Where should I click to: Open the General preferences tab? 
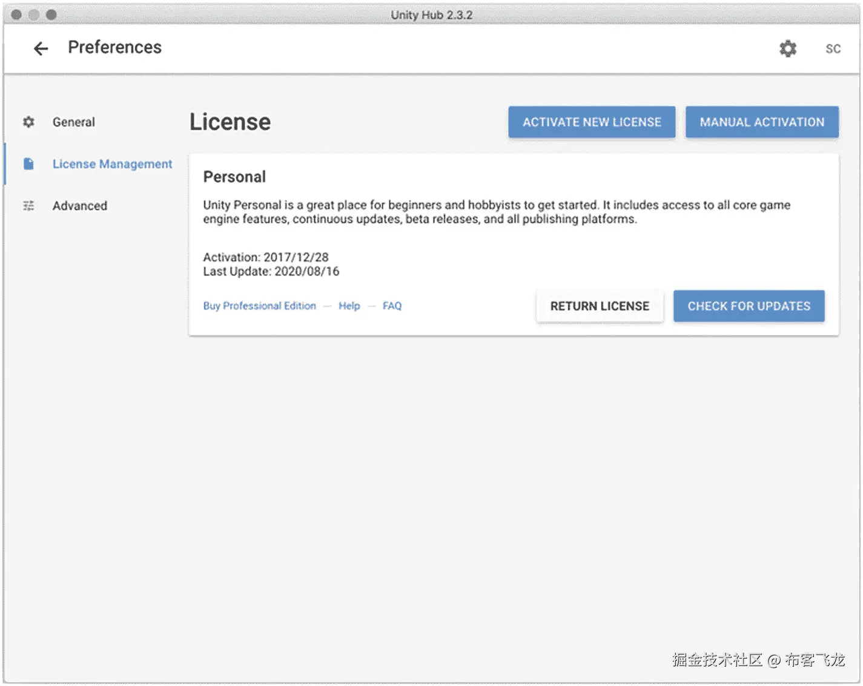[x=73, y=122]
